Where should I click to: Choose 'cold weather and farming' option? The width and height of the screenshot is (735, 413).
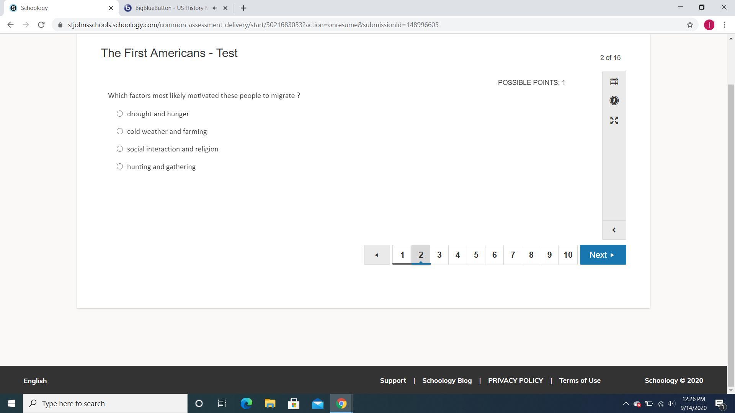coord(120,131)
